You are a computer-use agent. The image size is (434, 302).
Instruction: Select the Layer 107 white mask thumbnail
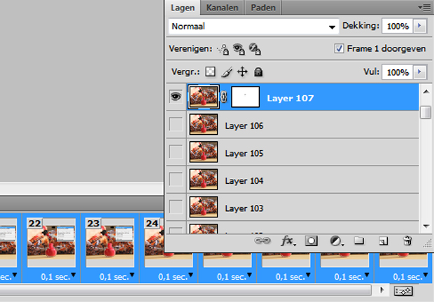tap(245, 96)
